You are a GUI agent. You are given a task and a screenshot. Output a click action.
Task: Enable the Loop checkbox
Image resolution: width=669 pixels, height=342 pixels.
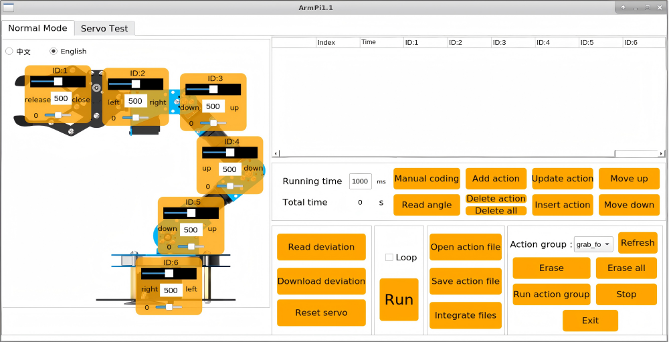389,258
